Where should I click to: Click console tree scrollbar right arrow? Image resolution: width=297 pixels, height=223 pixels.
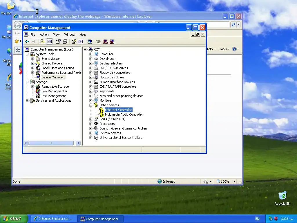(78, 143)
